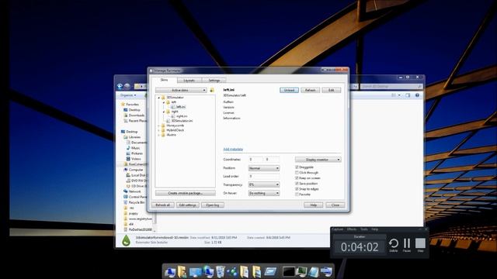Open the recorder Tools menu
Viewport: 497px width, 279px height.
point(364,229)
